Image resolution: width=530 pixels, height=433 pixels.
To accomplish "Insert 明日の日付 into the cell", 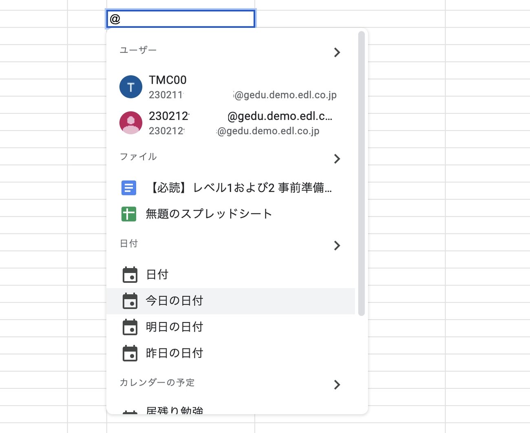I will [231, 327].
